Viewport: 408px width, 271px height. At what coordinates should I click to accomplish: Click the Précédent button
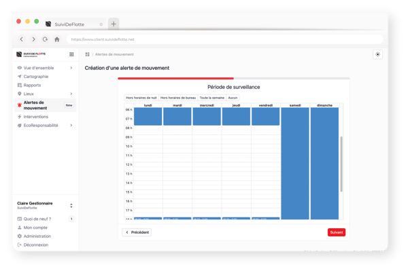(x=137, y=232)
